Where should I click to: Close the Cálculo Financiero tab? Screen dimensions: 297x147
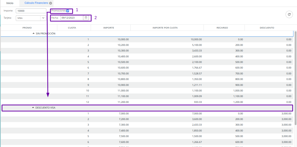(x=51, y=3)
